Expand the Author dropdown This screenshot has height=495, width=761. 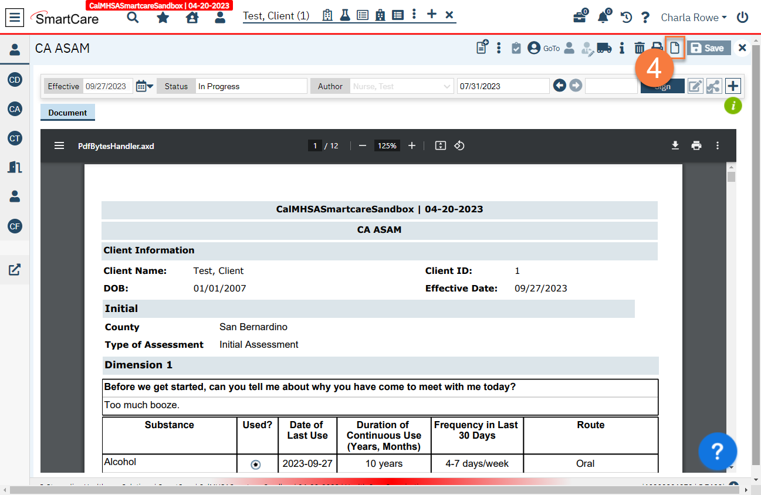tap(447, 86)
